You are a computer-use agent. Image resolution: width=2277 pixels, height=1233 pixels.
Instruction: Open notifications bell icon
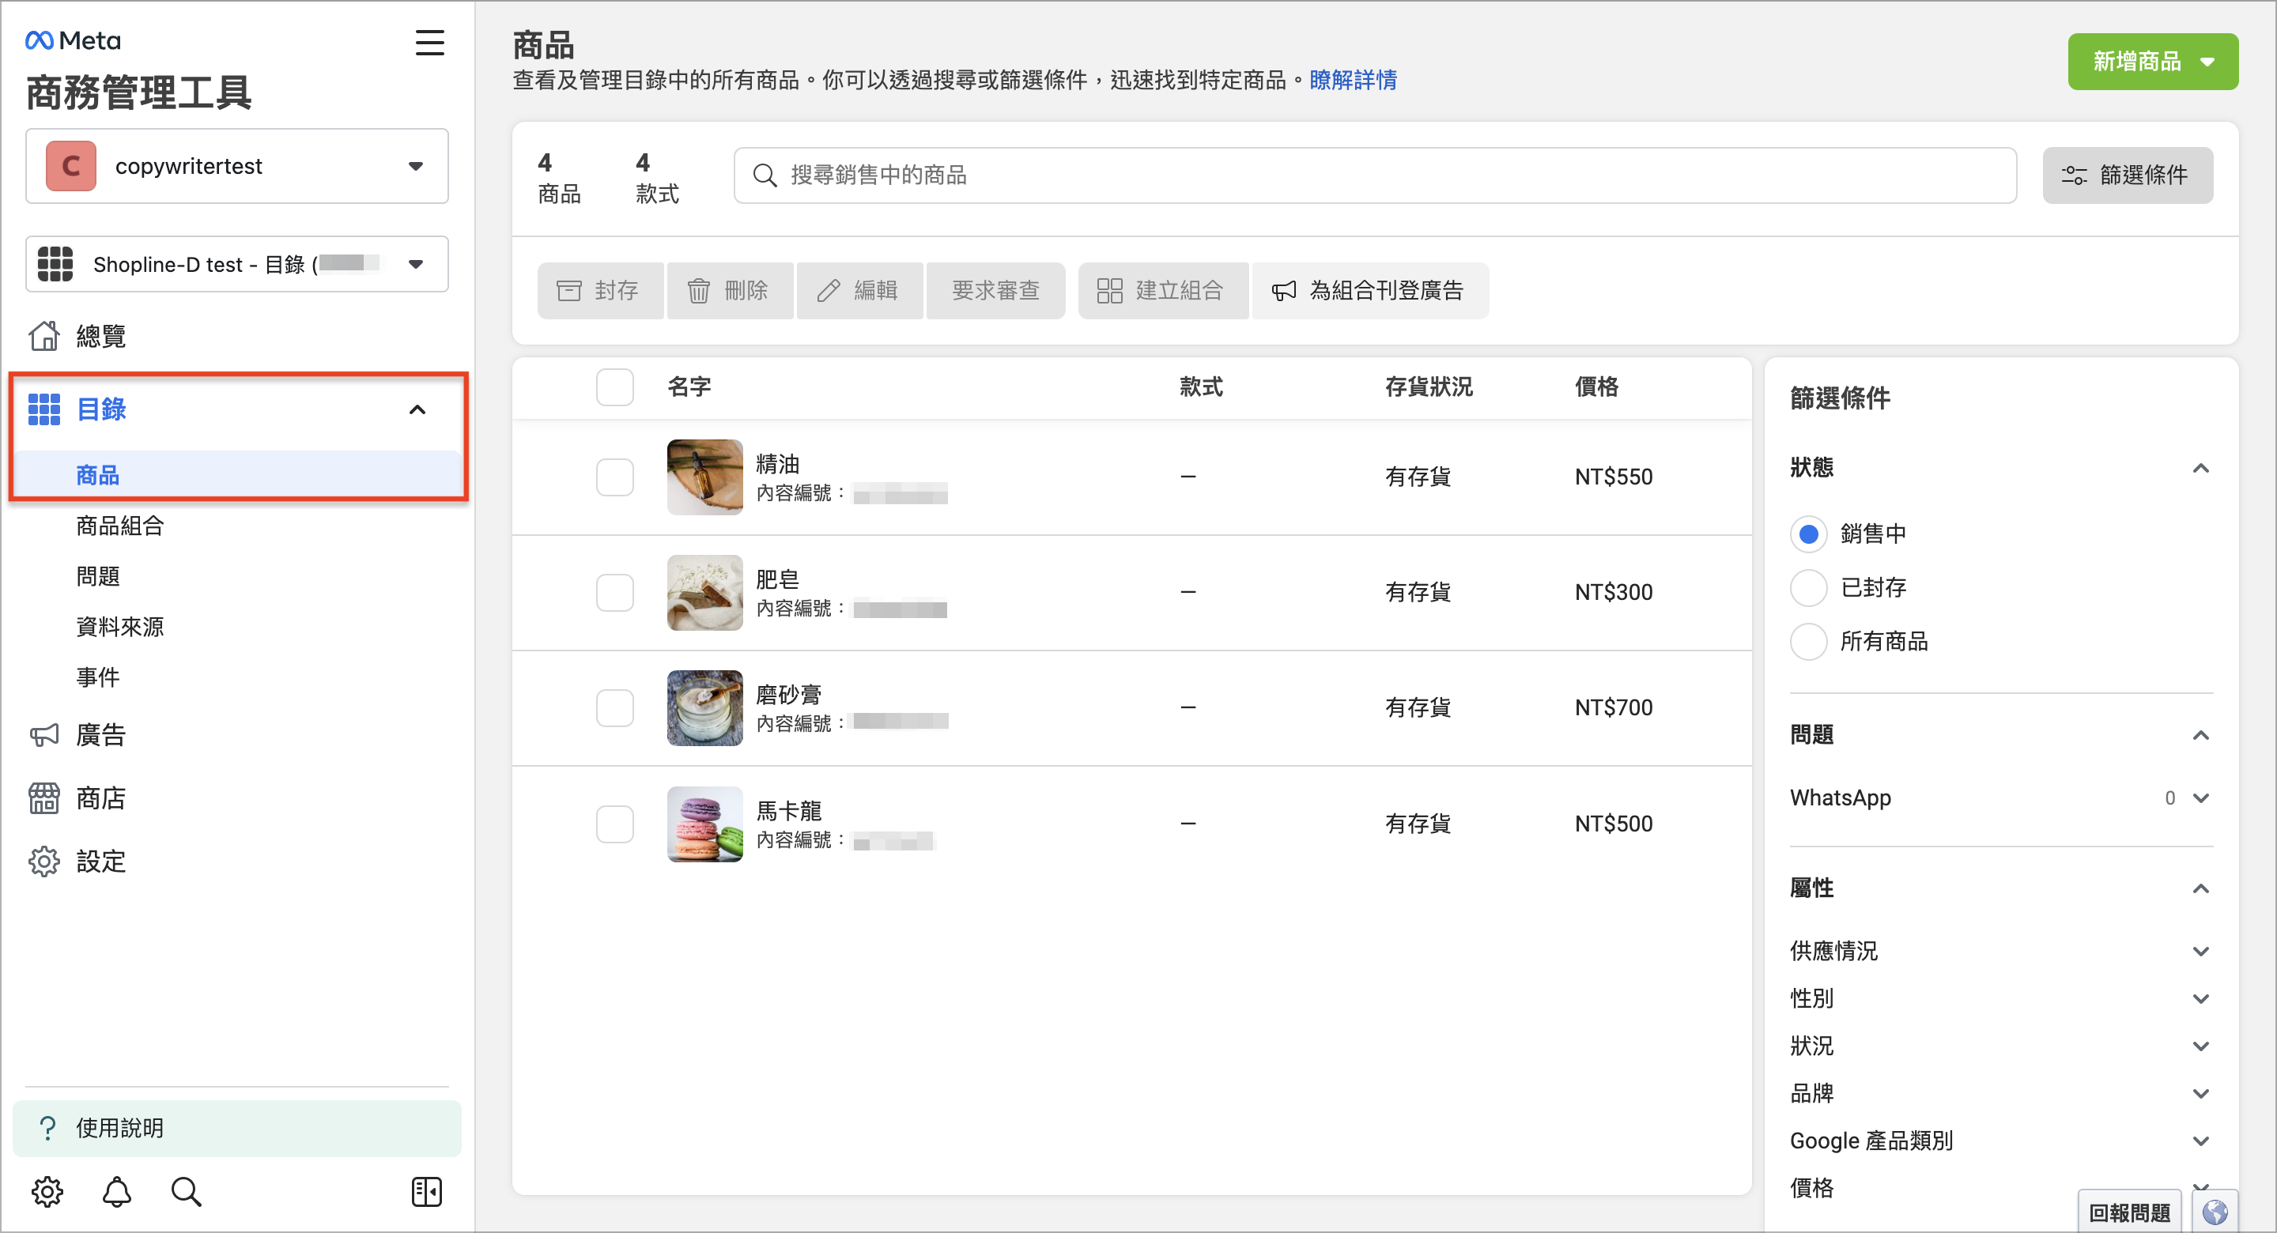pos(117,1191)
